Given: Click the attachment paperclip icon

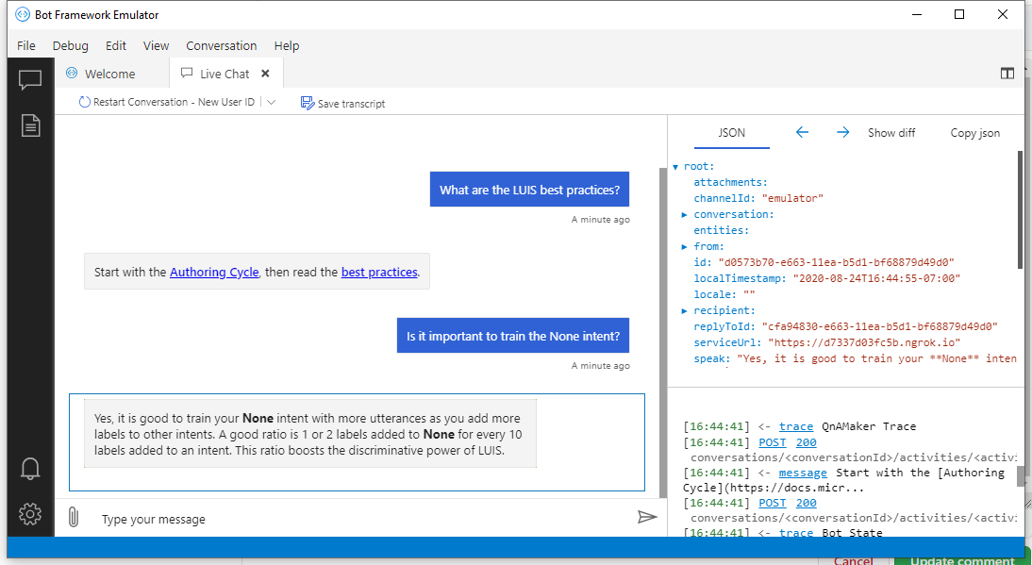Looking at the screenshot, I should pyautogui.click(x=74, y=518).
